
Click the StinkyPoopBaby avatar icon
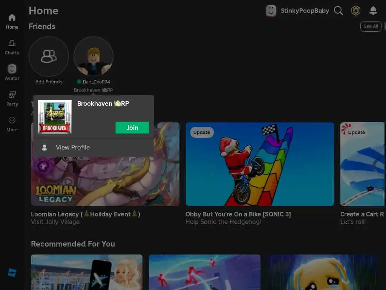(271, 11)
